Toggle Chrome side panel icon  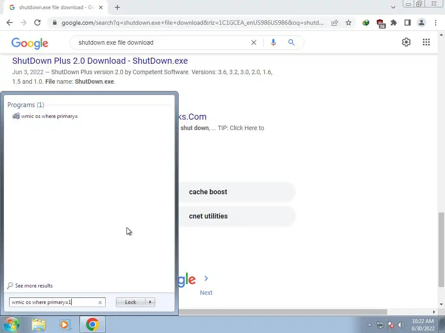[408, 23]
